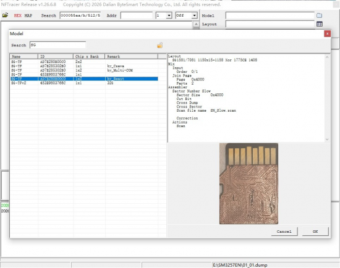This screenshot has height=268, width=340.
Task: Open model browser folder icon beside Model field
Action: 319,15
